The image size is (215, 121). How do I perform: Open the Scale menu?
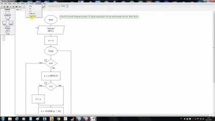pyautogui.click(x=10, y=4)
